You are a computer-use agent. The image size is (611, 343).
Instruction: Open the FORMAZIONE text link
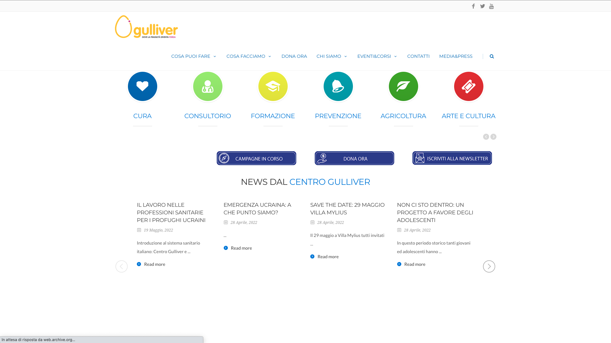point(273,116)
